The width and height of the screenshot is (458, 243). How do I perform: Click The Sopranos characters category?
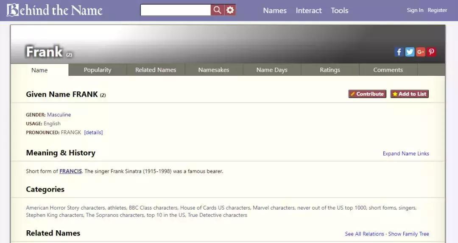(x=115, y=215)
